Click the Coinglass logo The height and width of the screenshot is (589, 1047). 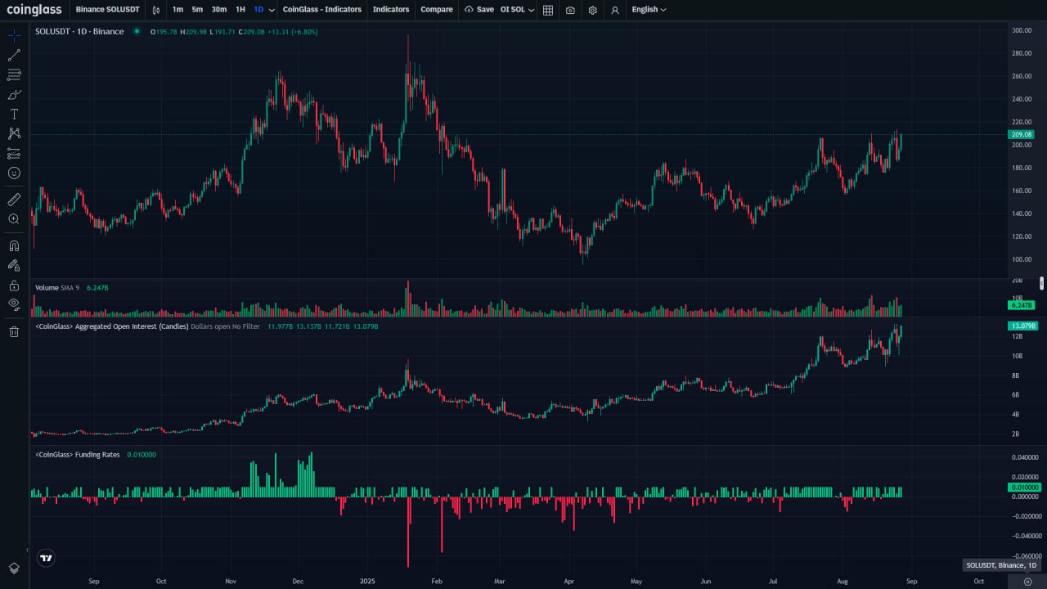[x=34, y=10]
